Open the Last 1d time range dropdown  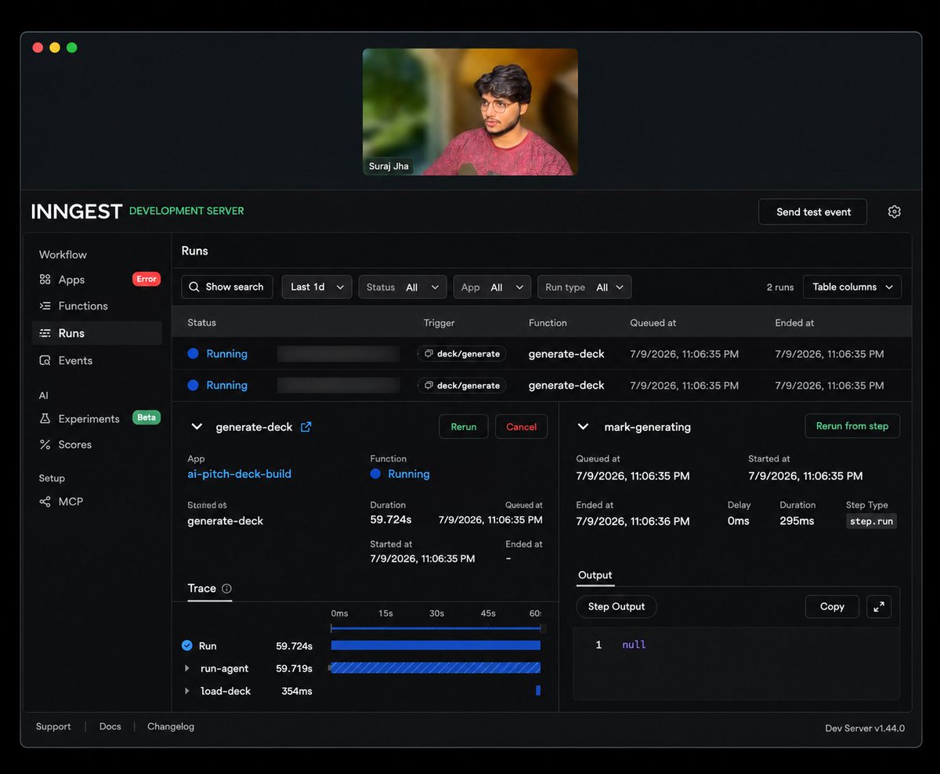click(x=316, y=287)
